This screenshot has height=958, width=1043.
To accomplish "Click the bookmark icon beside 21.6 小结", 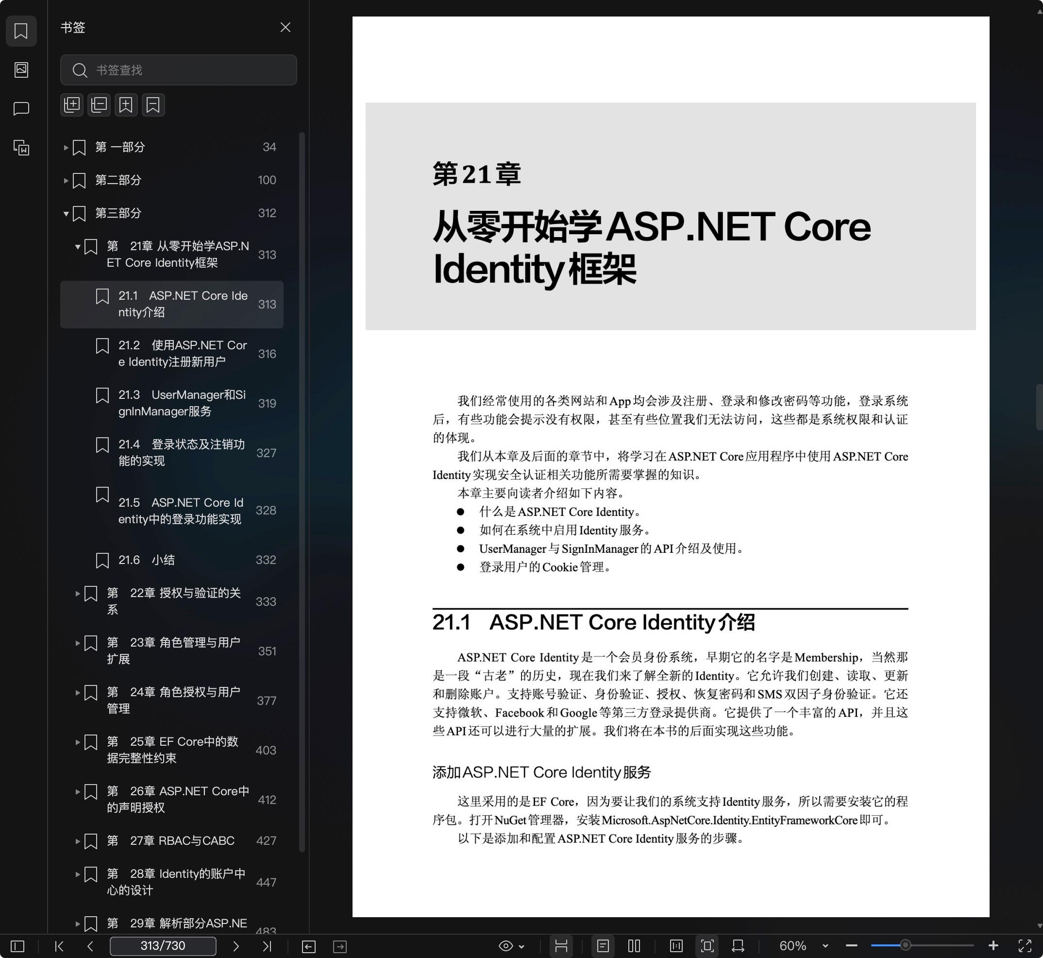I will pos(102,561).
